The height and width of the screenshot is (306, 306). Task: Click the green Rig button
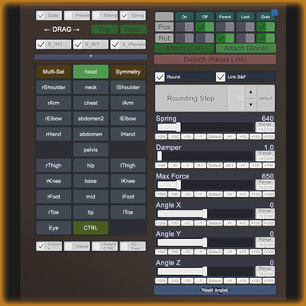coord(104,29)
